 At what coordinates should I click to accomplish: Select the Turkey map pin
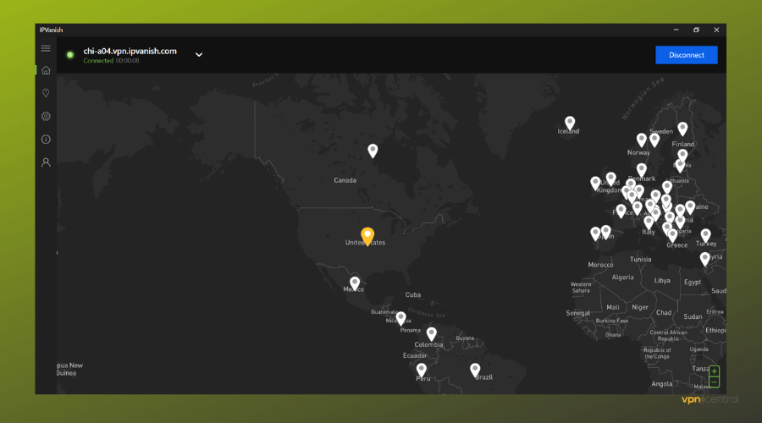705,235
